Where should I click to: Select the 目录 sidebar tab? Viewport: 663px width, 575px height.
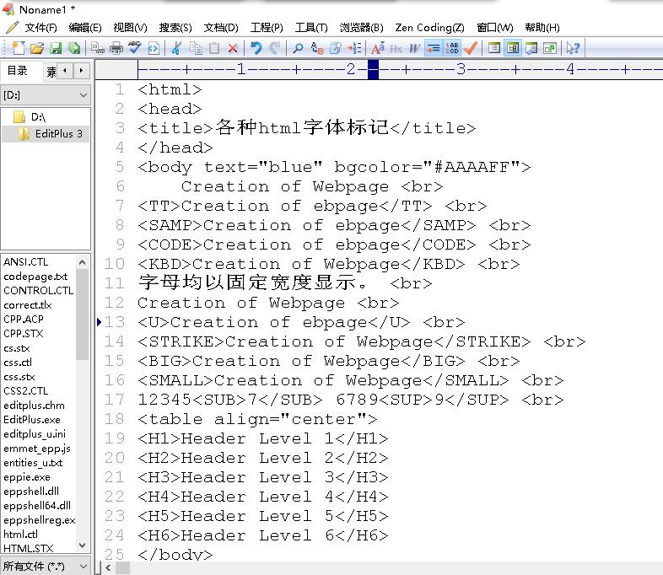18,71
